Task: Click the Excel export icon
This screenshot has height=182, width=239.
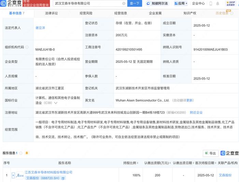Action: [x=207, y=153]
